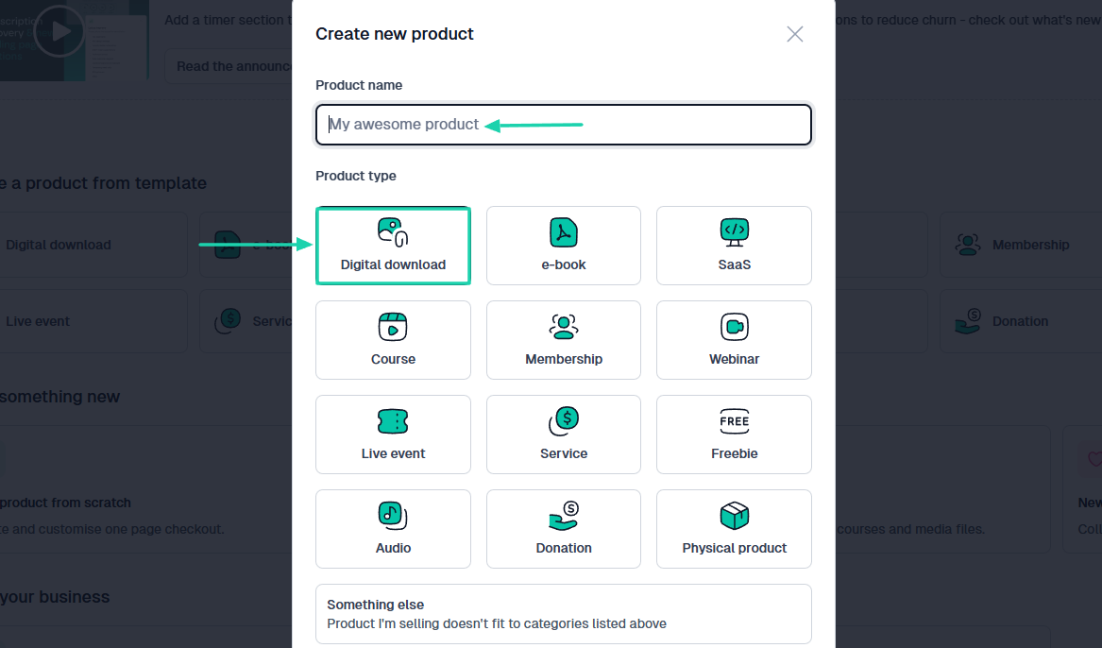
Task: Click the Freebie label text
Action: [735, 454]
